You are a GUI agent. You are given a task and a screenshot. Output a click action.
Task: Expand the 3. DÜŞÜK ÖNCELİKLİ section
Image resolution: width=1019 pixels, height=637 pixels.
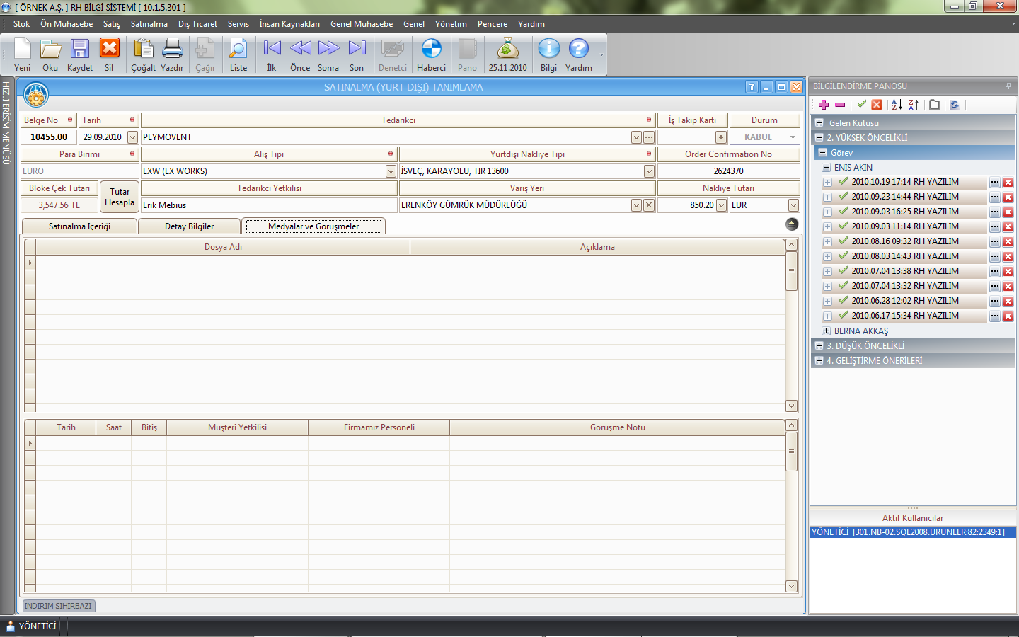point(819,346)
